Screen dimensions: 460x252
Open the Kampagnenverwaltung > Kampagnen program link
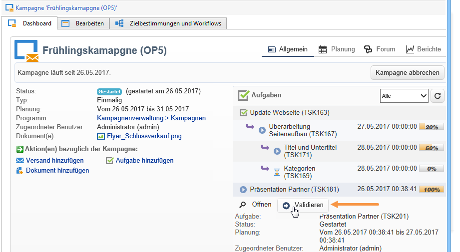coord(151,118)
